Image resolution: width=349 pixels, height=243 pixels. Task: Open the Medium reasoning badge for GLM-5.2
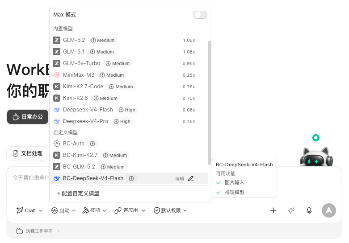pos(103,40)
